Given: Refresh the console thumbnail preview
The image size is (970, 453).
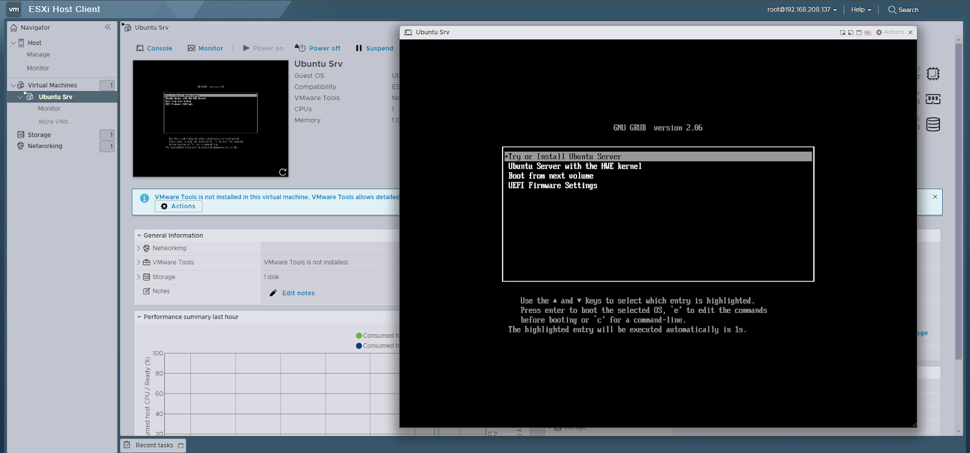Looking at the screenshot, I should 283,172.
